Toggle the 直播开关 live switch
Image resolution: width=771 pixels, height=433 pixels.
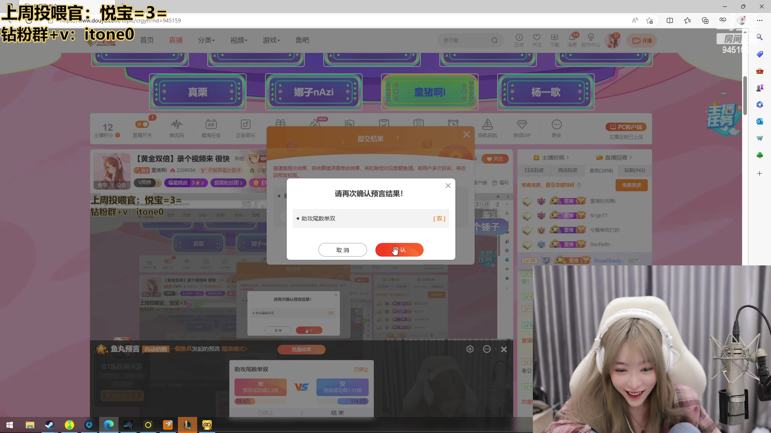click(142, 124)
